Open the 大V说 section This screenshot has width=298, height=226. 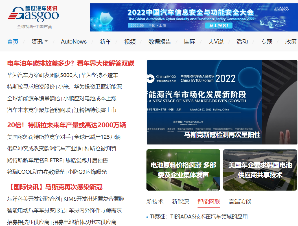tap(216, 42)
